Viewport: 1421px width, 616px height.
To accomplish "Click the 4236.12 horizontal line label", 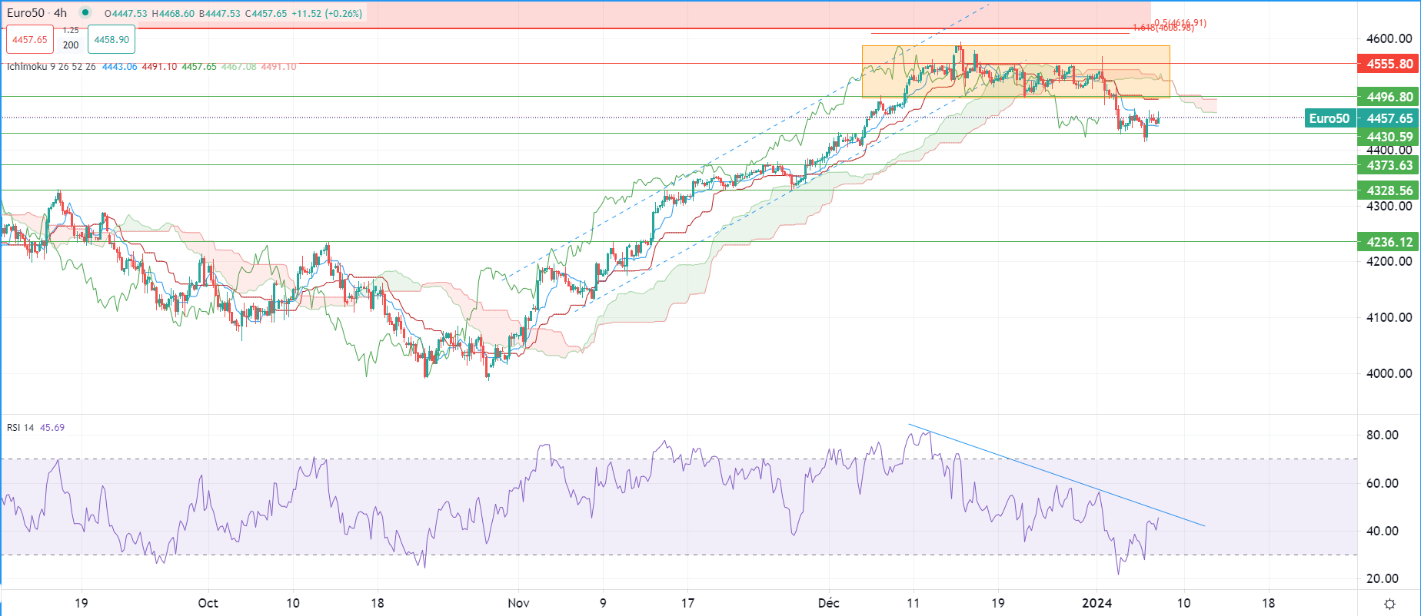I will (x=1389, y=242).
